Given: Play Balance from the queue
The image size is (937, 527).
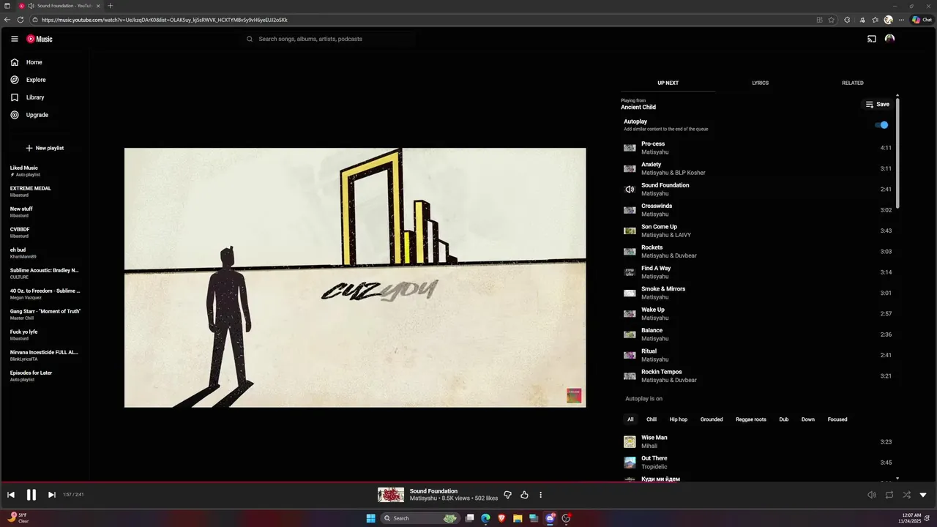Looking at the screenshot, I should 758,334.
